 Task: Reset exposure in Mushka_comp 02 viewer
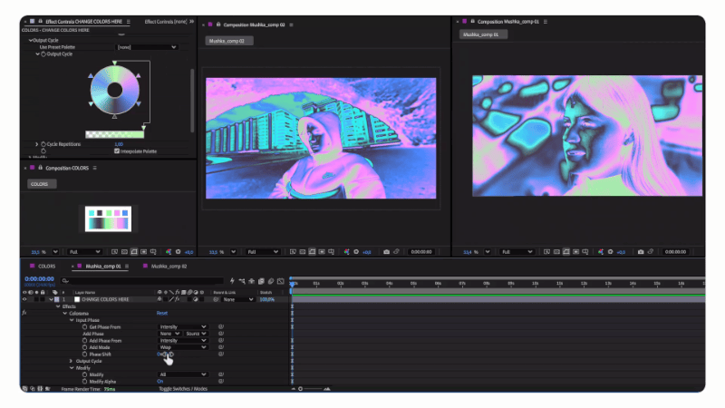click(x=356, y=252)
